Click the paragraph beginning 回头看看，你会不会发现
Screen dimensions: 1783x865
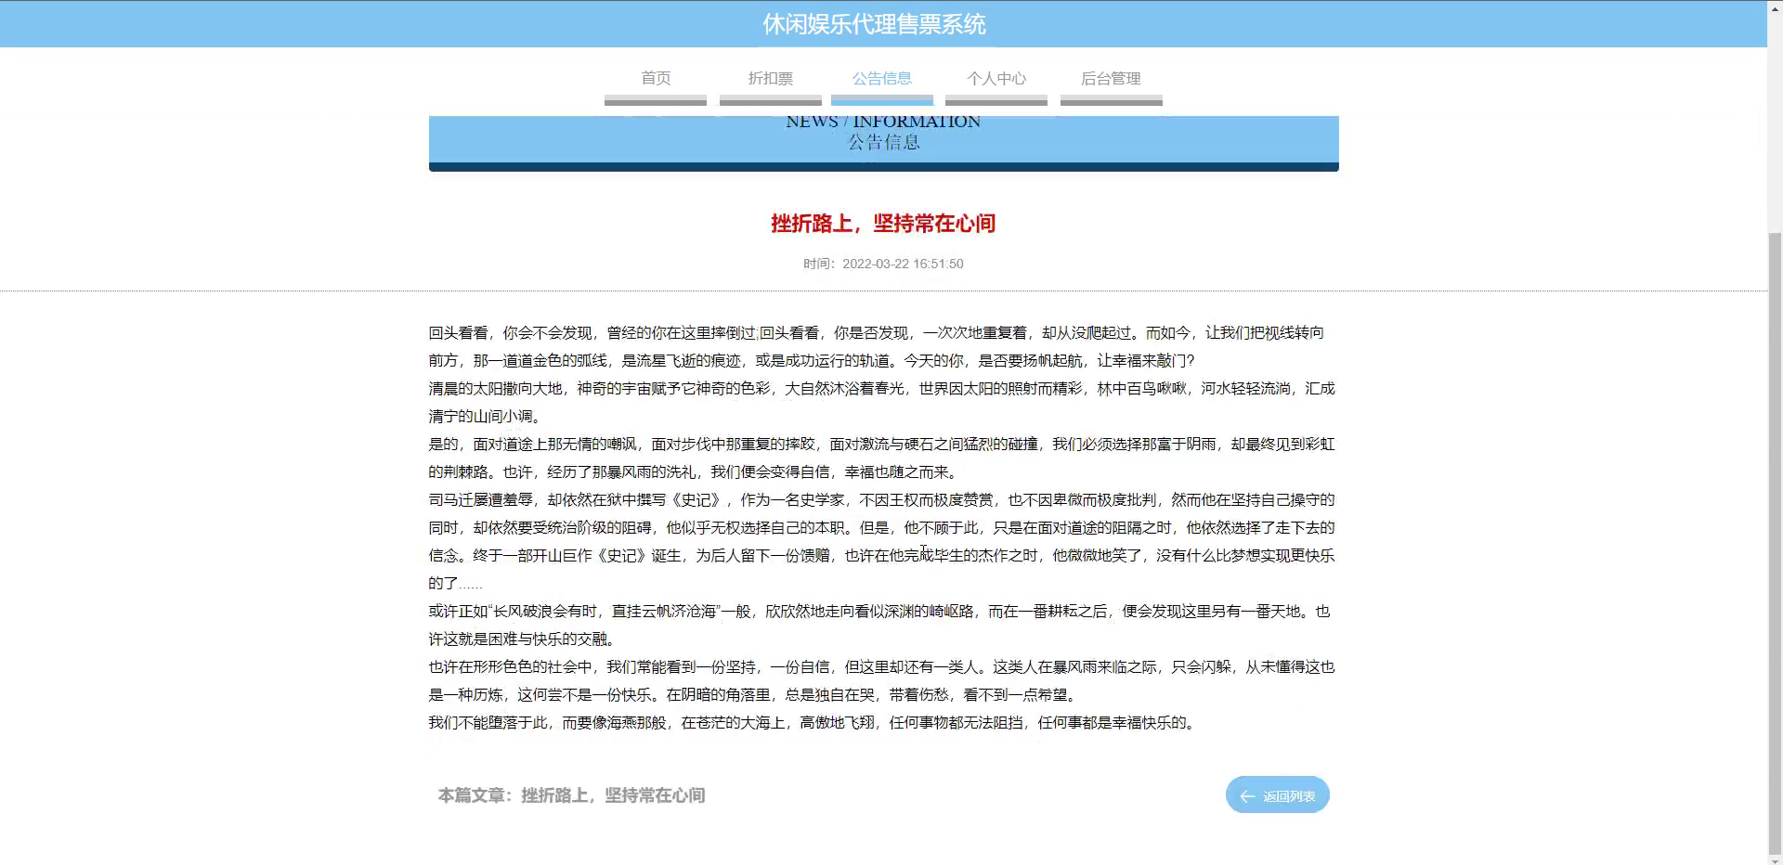(x=877, y=346)
